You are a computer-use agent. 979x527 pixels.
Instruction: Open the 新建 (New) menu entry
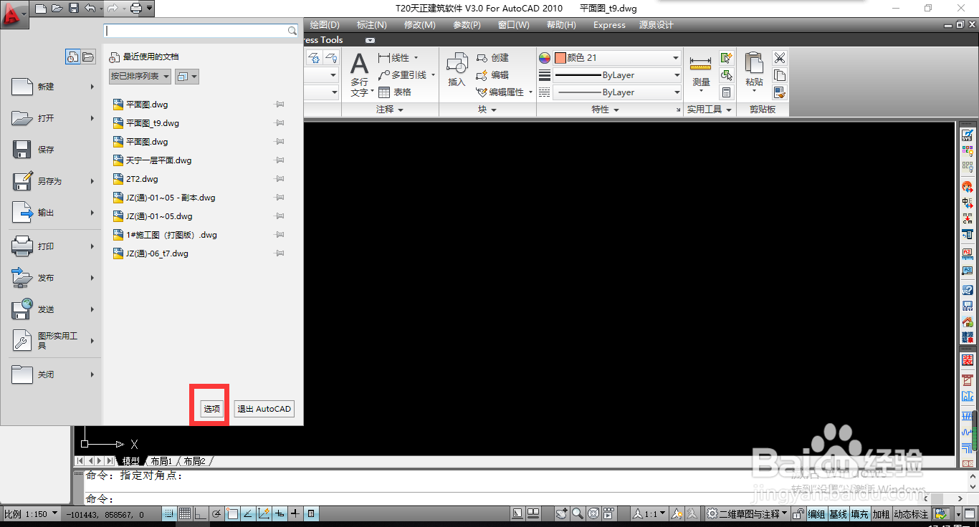click(x=53, y=87)
